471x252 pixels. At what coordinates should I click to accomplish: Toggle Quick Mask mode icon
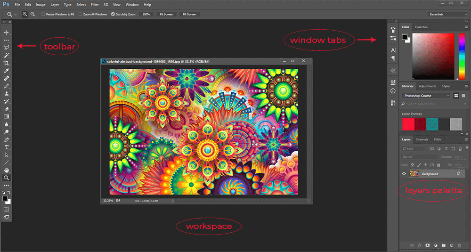click(x=6, y=209)
